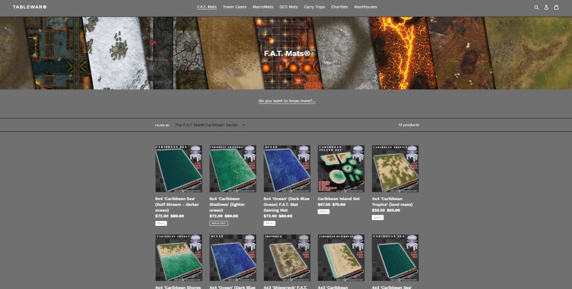Click the 'Filter by' label

coord(162,125)
